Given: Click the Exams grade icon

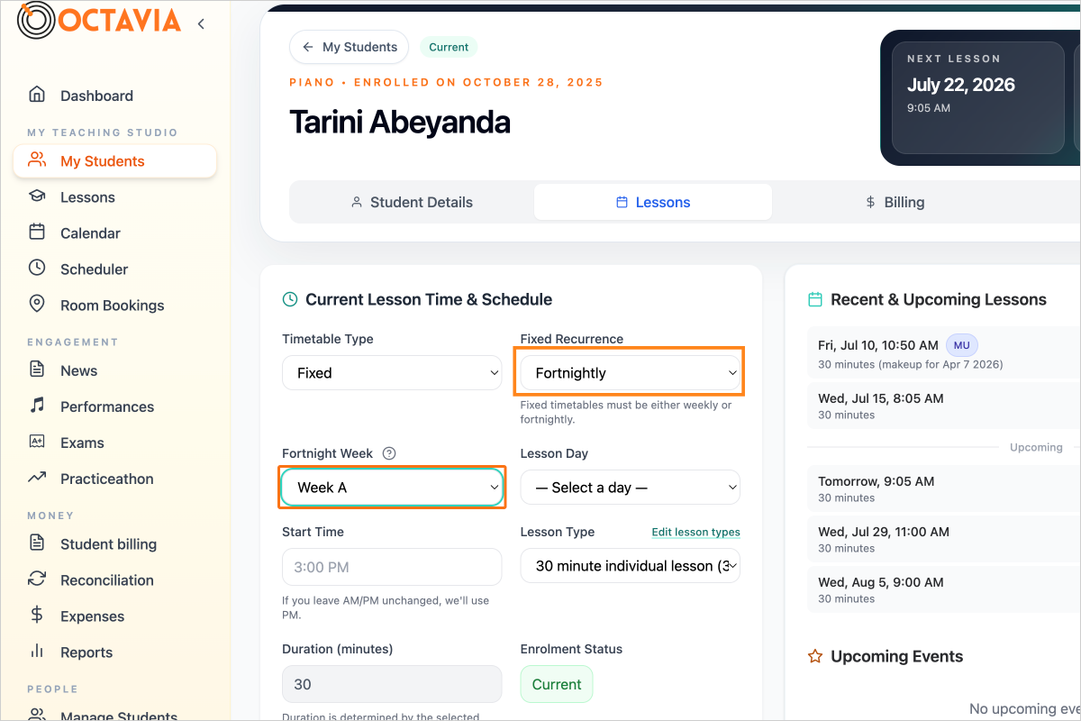Looking at the screenshot, I should coord(37,443).
